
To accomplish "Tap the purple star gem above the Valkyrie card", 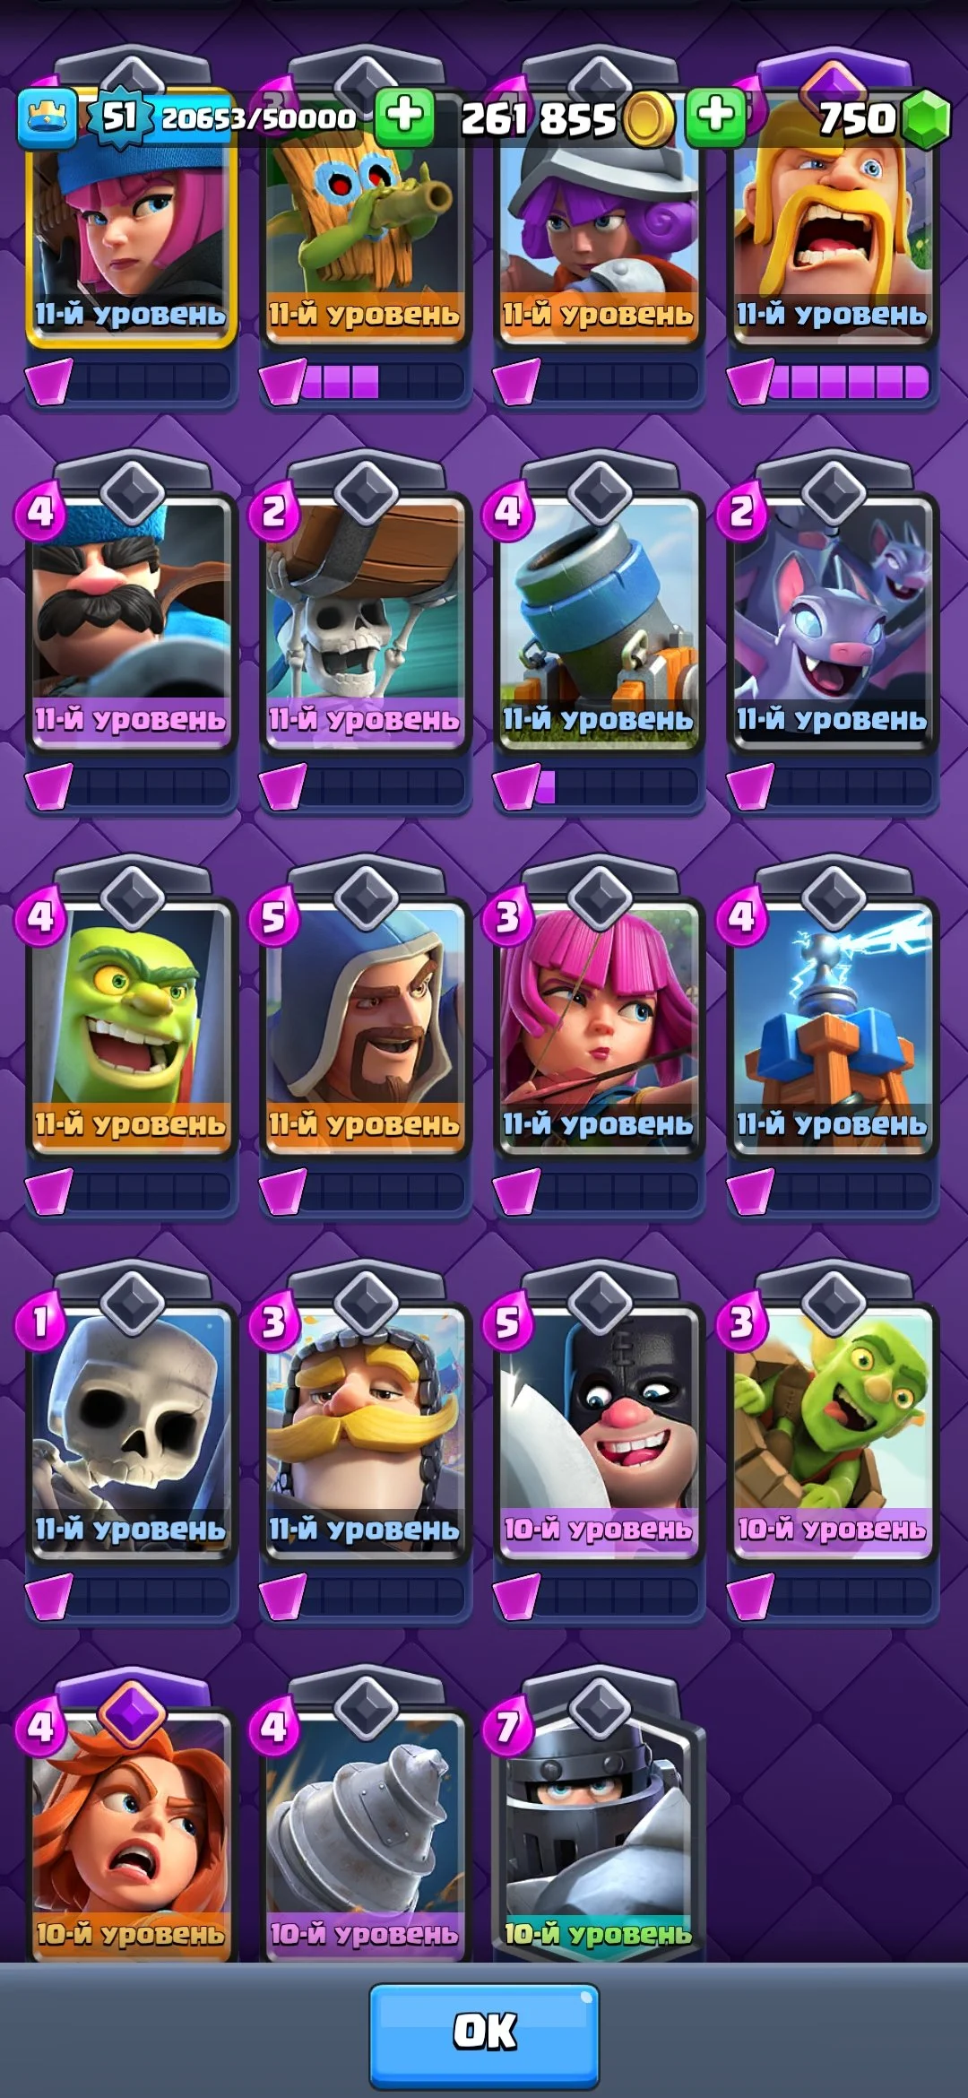I will tap(131, 1713).
